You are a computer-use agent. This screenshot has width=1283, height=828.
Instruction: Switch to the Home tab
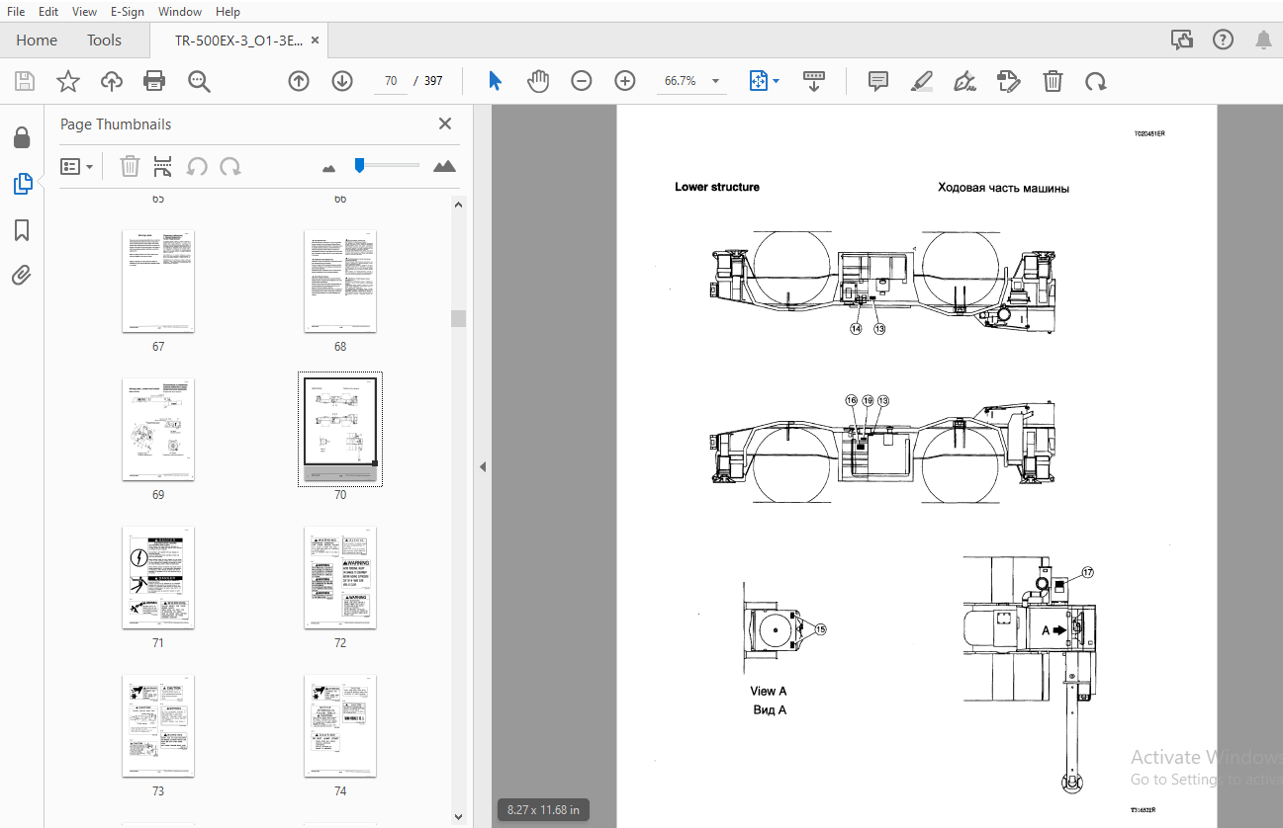37,41
